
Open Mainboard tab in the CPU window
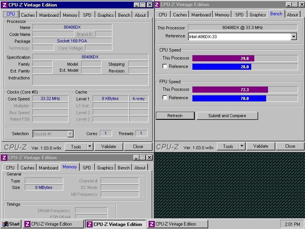click(49, 15)
